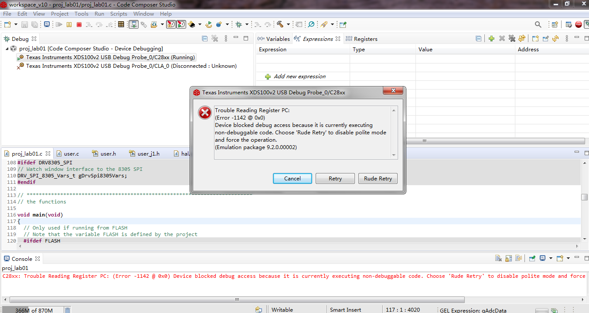Open the hammer Build dropdown arrow
This screenshot has width=589, height=313.
coord(288,25)
